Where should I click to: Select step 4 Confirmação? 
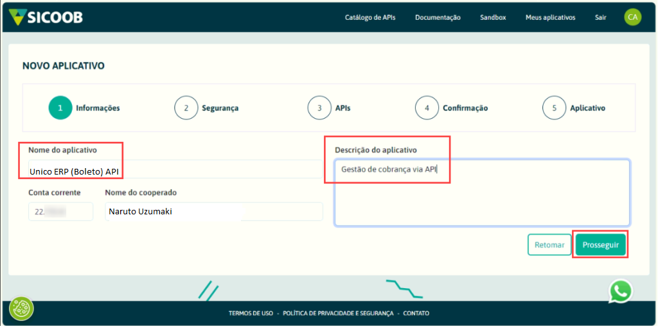click(x=452, y=108)
